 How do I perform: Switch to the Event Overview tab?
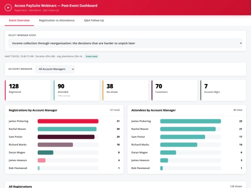point(19,20)
